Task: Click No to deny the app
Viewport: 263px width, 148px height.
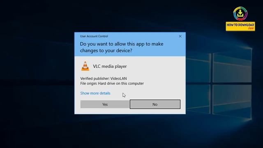Action: 155,104
